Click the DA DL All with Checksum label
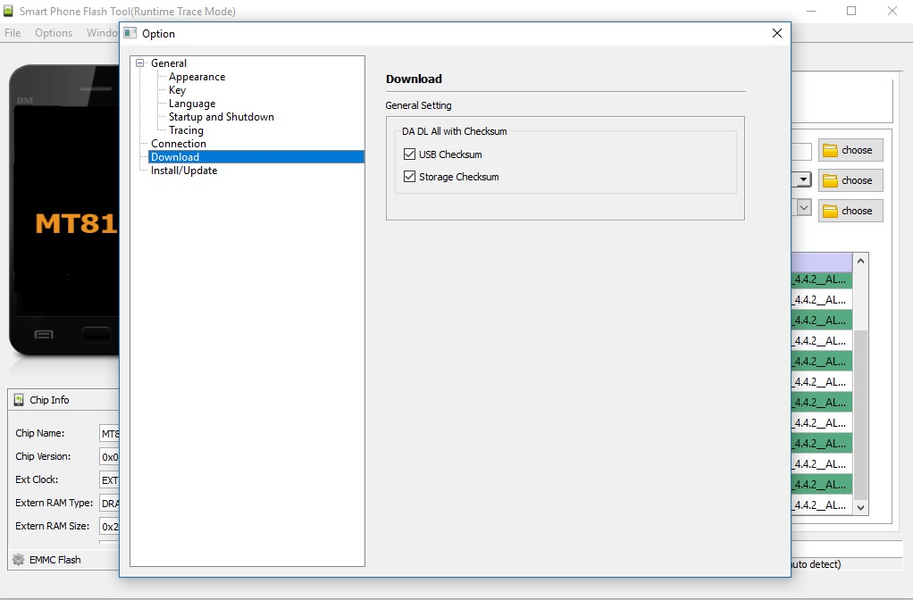 (x=454, y=131)
